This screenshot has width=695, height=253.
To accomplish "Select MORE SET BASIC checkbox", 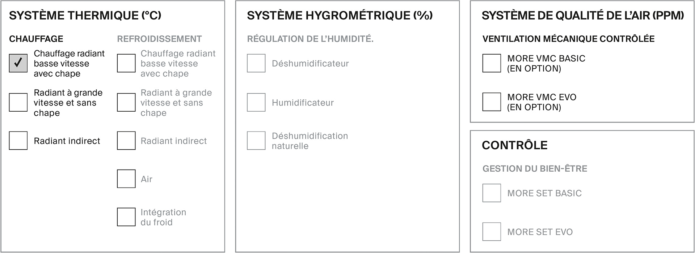I will point(492,193).
